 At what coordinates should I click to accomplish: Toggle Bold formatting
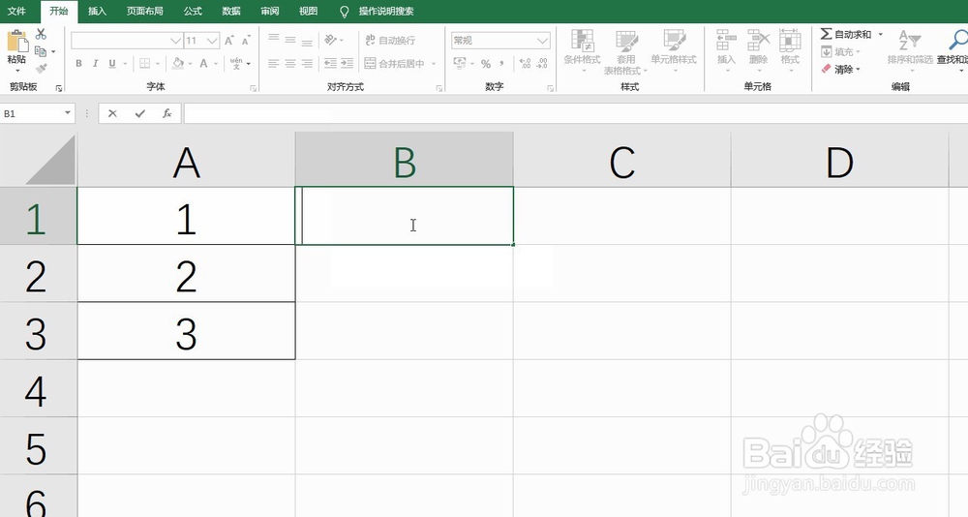pos(79,64)
